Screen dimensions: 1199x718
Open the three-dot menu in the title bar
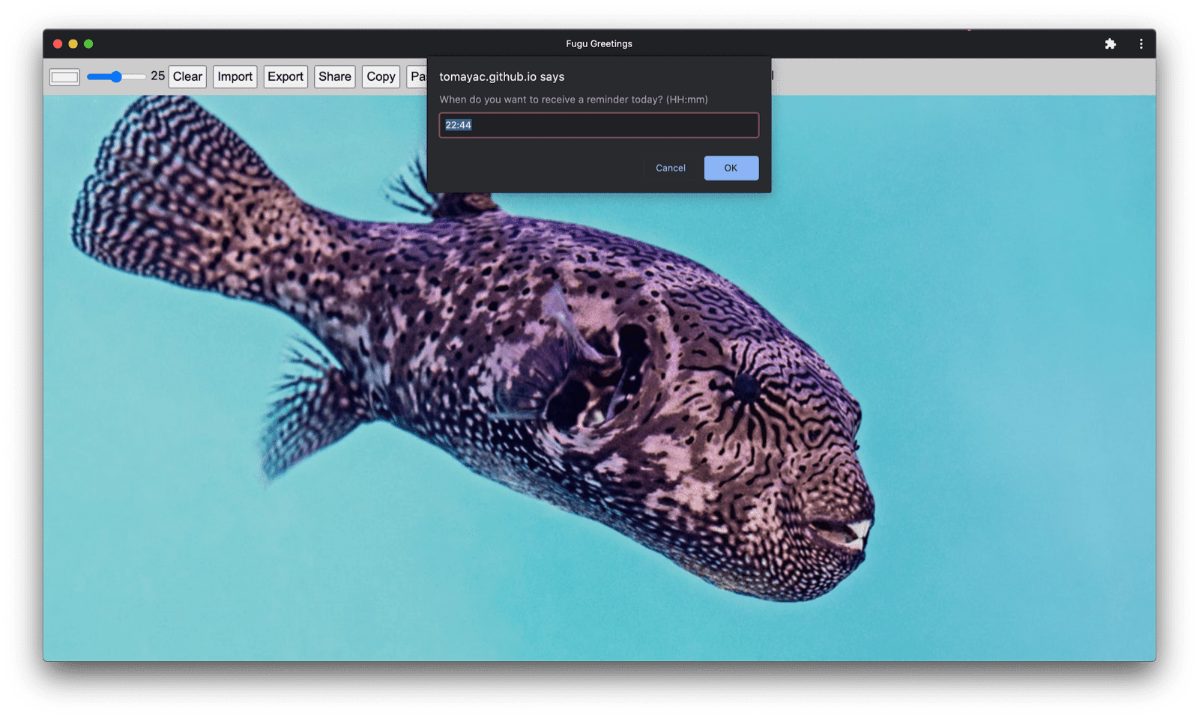click(1141, 43)
